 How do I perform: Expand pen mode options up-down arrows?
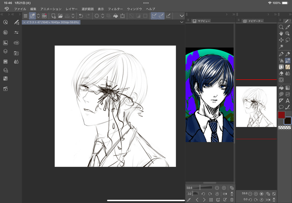pos(38,16)
